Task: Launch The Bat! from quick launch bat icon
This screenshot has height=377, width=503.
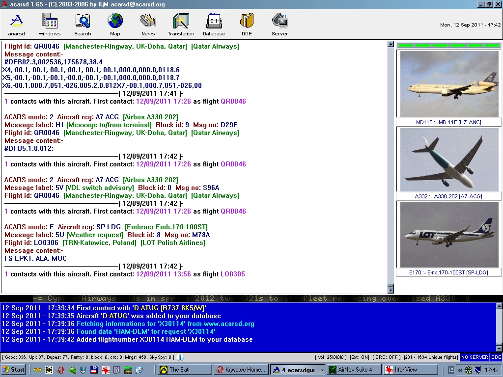Action: (49, 370)
